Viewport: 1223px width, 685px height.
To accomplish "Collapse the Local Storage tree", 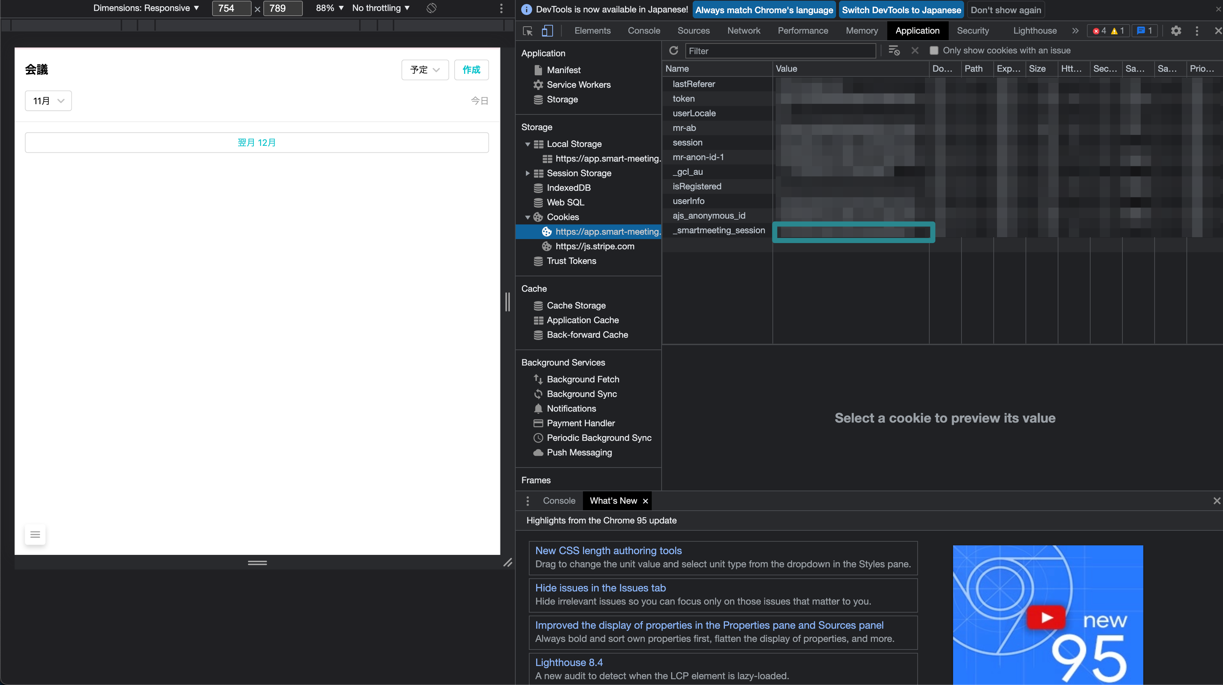I will pos(527,144).
